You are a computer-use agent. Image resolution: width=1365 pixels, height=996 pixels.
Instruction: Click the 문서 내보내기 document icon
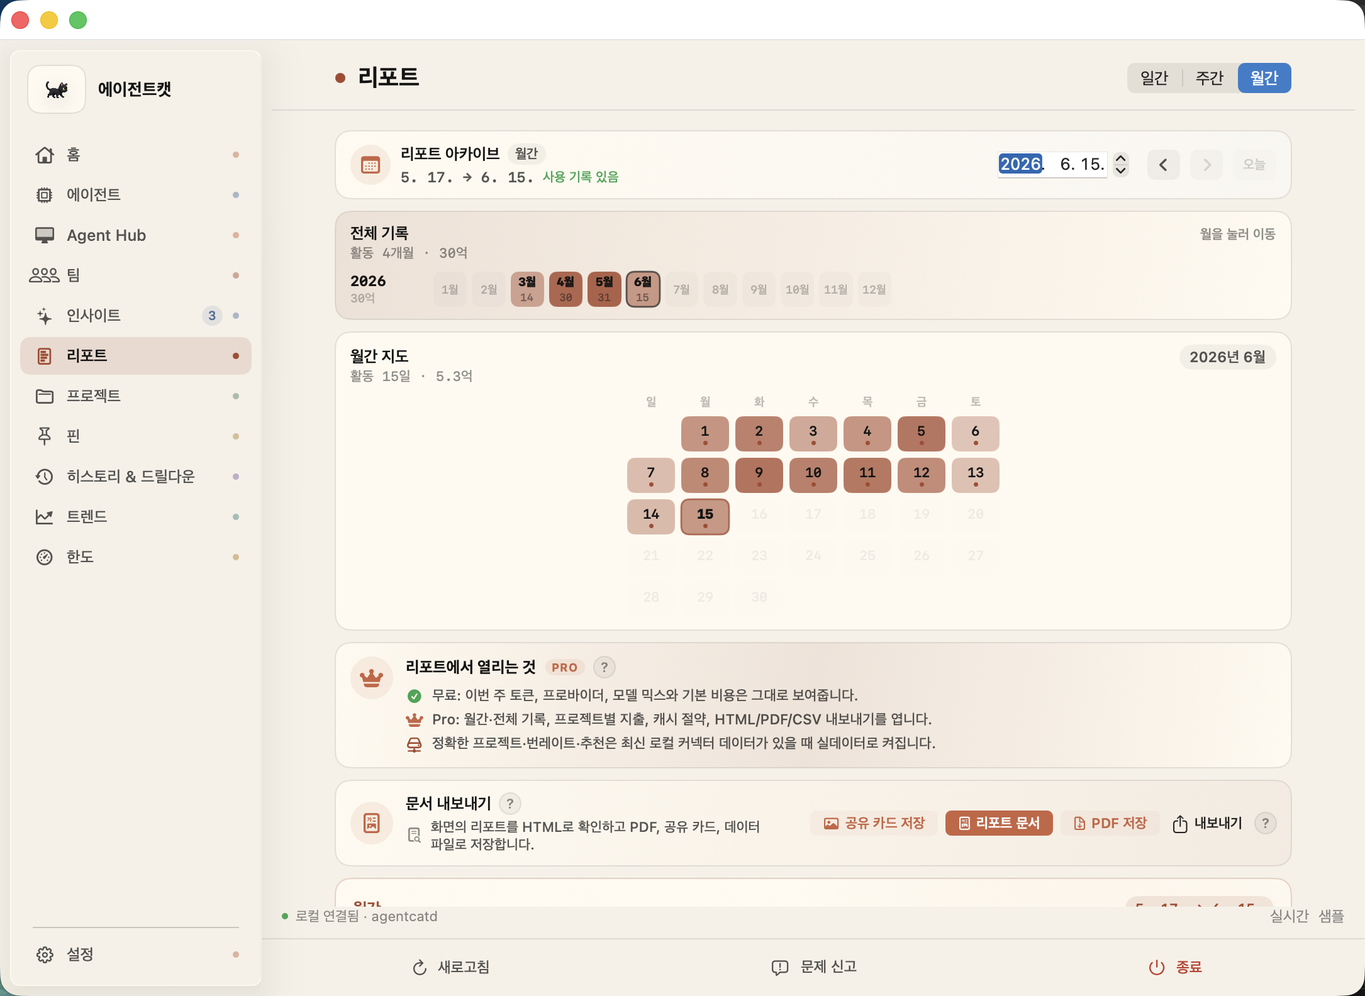pyautogui.click(x=372, y=822)
